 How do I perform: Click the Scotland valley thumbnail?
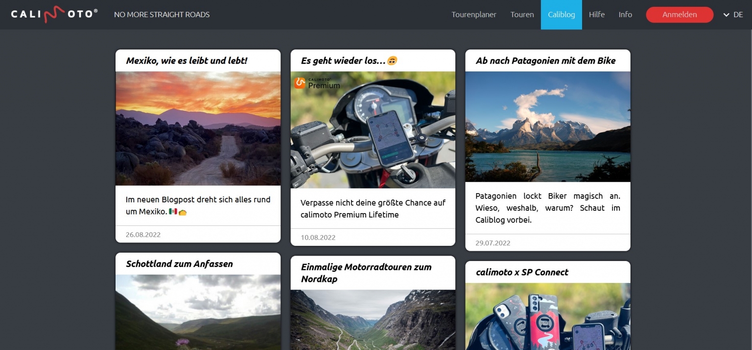(198, 312)
